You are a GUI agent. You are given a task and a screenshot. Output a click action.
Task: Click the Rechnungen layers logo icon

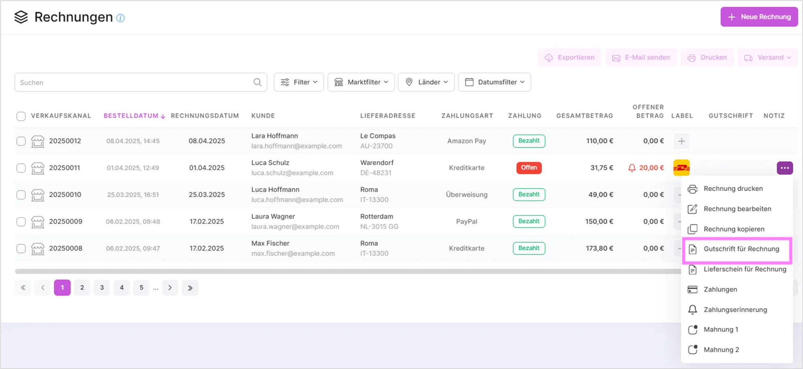tap(21, 17)
